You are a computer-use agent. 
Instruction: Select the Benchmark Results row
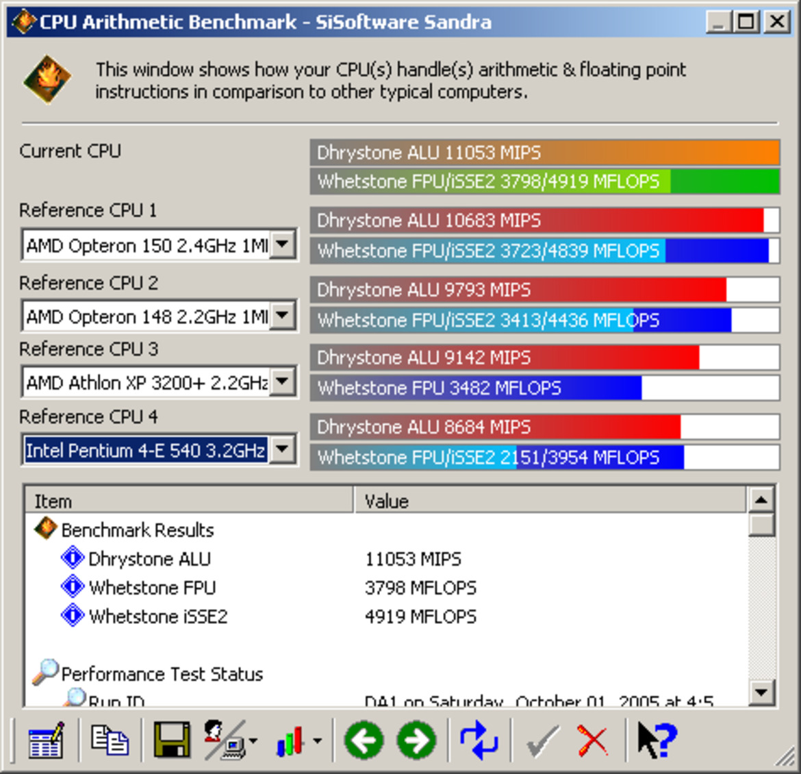(x=385, y=529)
